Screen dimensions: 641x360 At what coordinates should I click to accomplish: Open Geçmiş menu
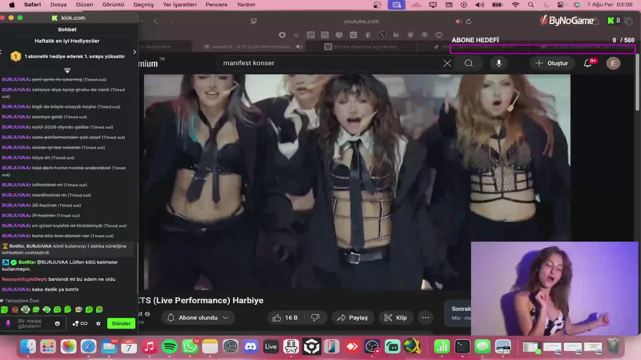144,4
